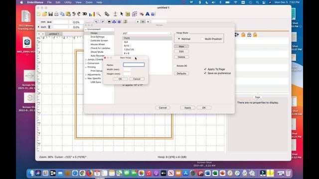Click the redo arrow icon
319x179 pixels.
[79, 14]
